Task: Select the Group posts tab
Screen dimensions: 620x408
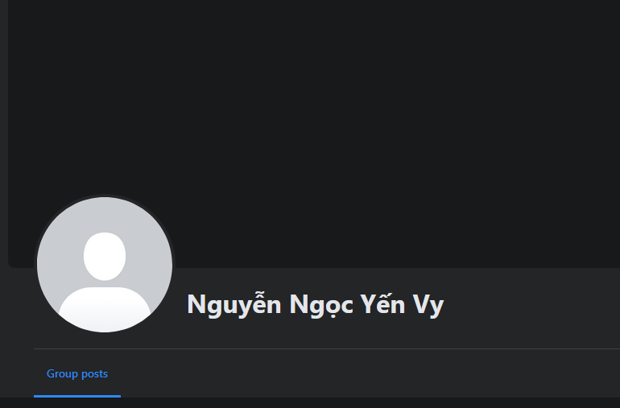Action: [x=77, y=373]
